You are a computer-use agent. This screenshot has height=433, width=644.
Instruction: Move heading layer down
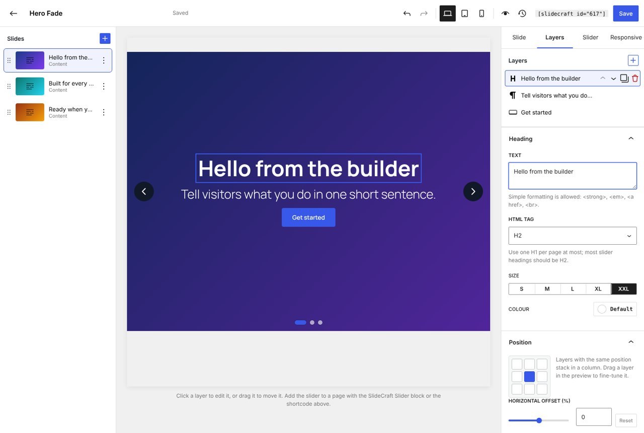pyautogui.click(x=613, y=79)
